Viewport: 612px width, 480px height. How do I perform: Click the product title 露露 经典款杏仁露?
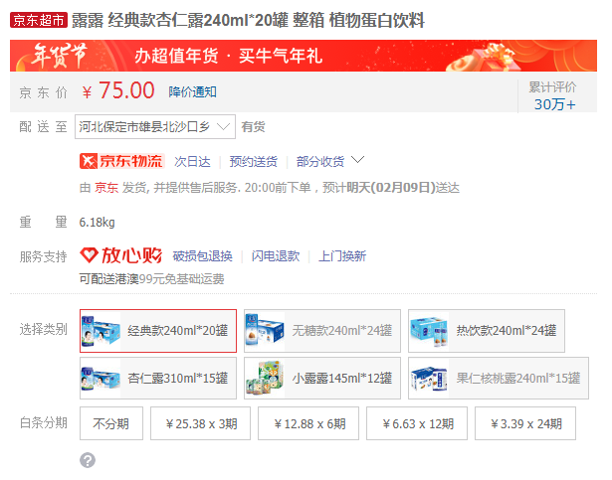[248, 20]
